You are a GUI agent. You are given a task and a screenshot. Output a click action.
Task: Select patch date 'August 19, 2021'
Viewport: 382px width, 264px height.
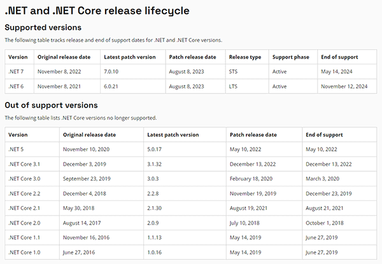point(248,208)
